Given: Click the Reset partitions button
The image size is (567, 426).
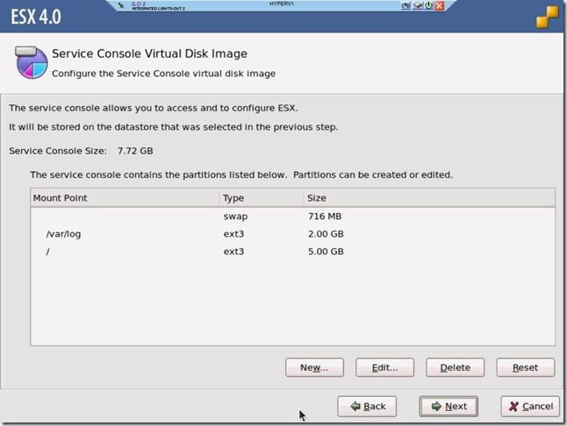Looking at the screenshot, I should [526, 367].
